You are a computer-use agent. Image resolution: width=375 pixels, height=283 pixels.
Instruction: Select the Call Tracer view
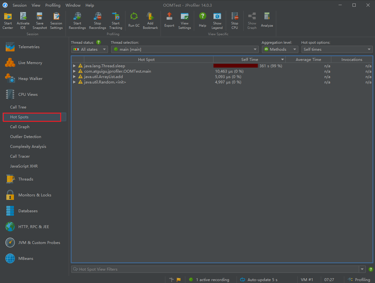20,156
